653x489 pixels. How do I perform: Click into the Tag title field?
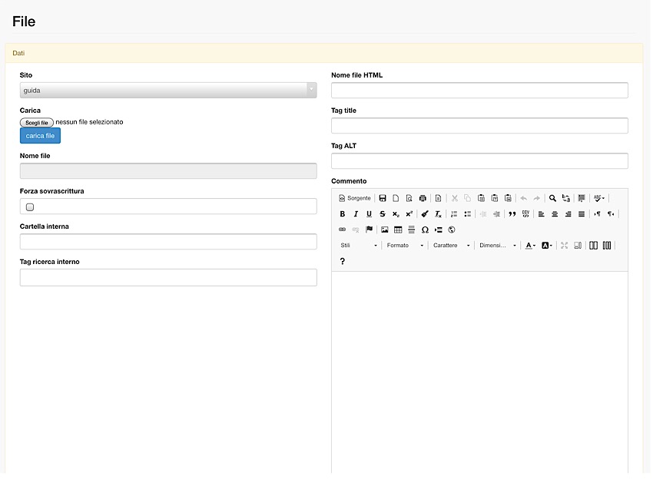[479, 126]
